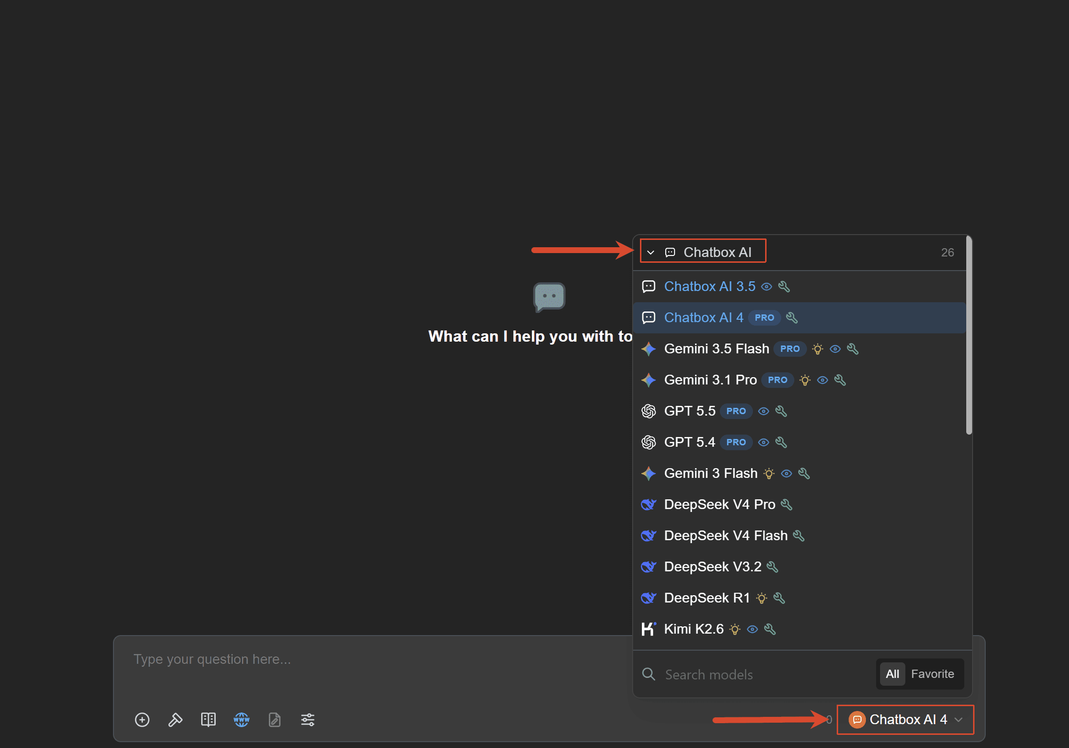The width and height of the screenshot is (1069, 748).
Task: Click the Chatbox AI 4 logo icon
Action: [x=649, y=318]
